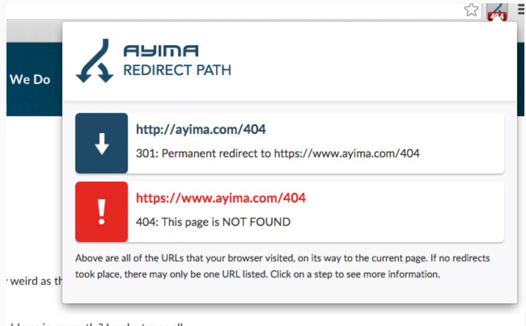This screenshot has width=526, height=326.
Task: Select the http://ayima.com/404 step heading
Action: 201,130
